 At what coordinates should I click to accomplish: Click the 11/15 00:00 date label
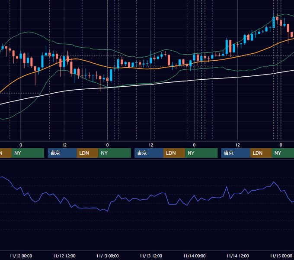click(281, 256)
